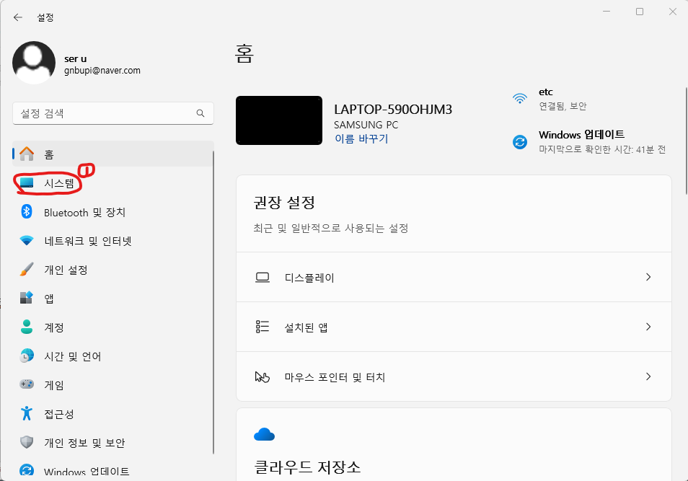Click the 시간 및 언어 globe clock icon

(x=27, y=356)
